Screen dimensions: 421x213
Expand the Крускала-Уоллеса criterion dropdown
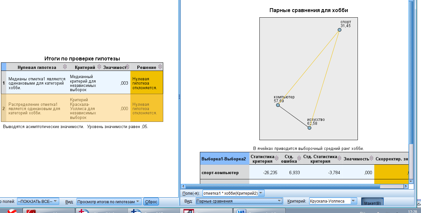pos(333,201)
